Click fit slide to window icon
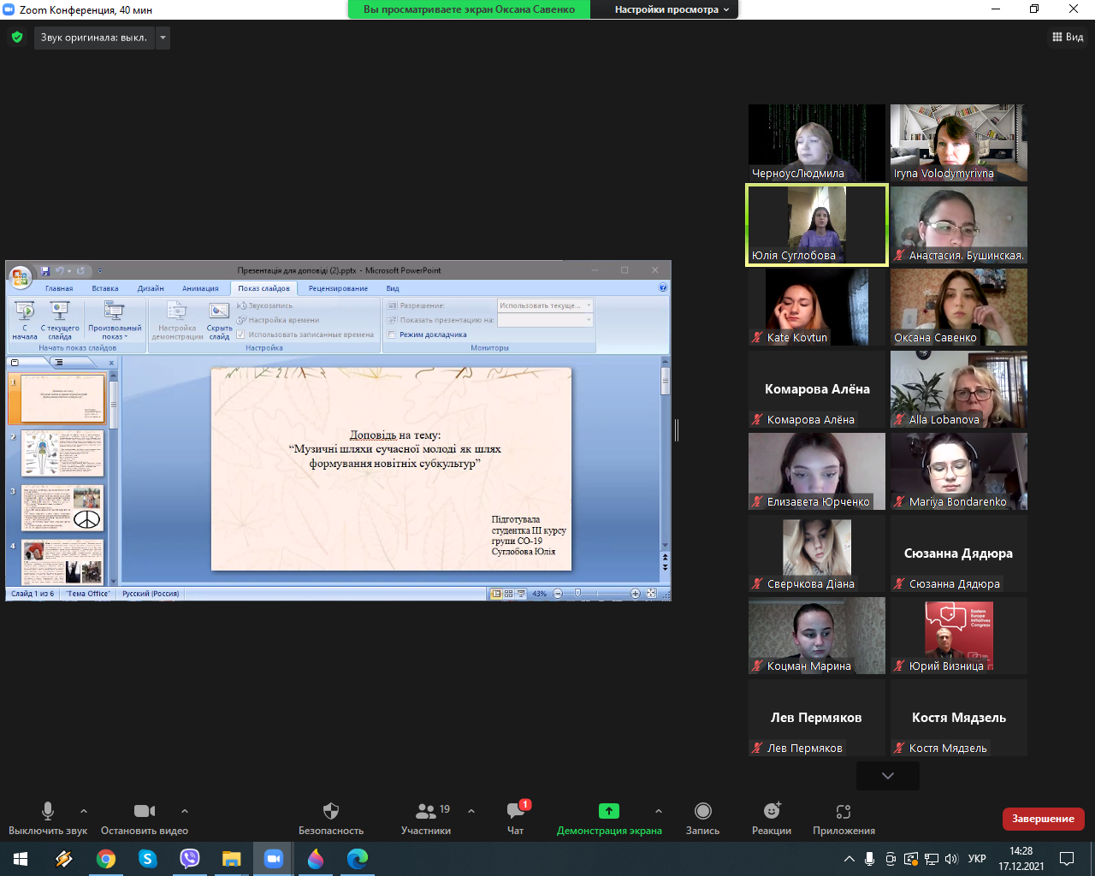Image resolution: width=1095 pixels, height=876 pixels. pos(651,594)
